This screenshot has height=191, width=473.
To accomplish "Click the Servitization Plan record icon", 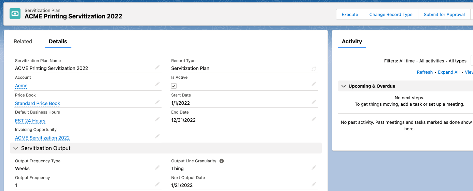I will (x=15, y=14).
